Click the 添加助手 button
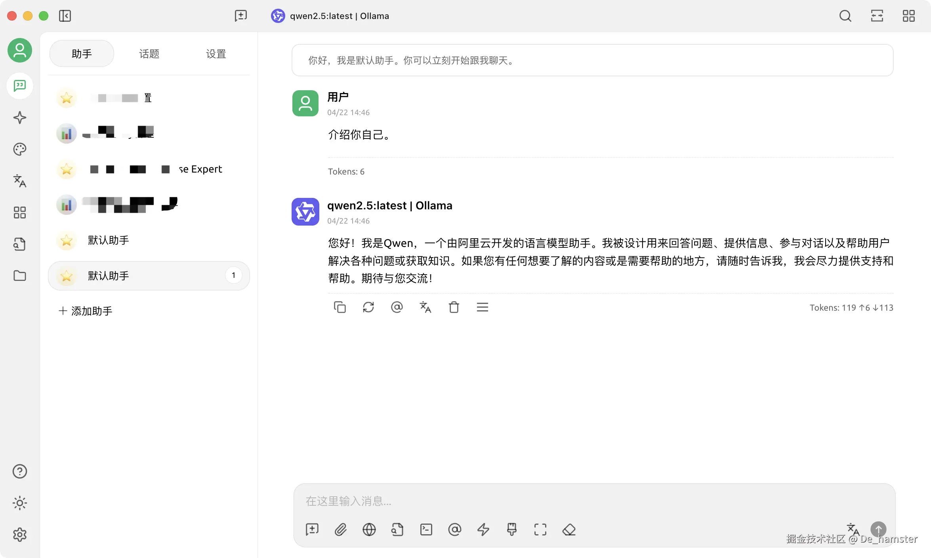The width and height of the screenshot is (931, 558). click(86, 311)
